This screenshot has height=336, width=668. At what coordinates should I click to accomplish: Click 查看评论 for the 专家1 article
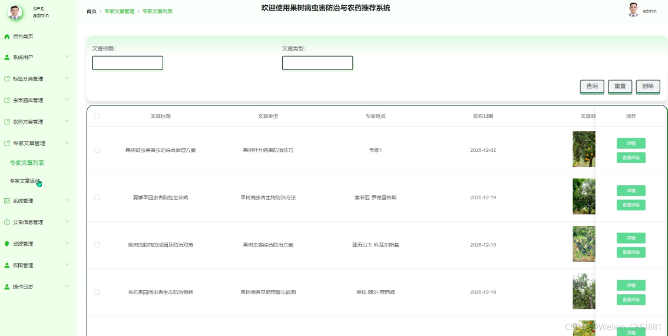[631, 158]
